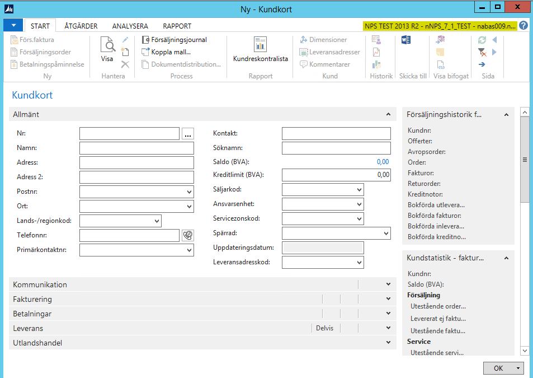
Task: Click the line chart document icon in Historik
Action: tap(376, 52)
